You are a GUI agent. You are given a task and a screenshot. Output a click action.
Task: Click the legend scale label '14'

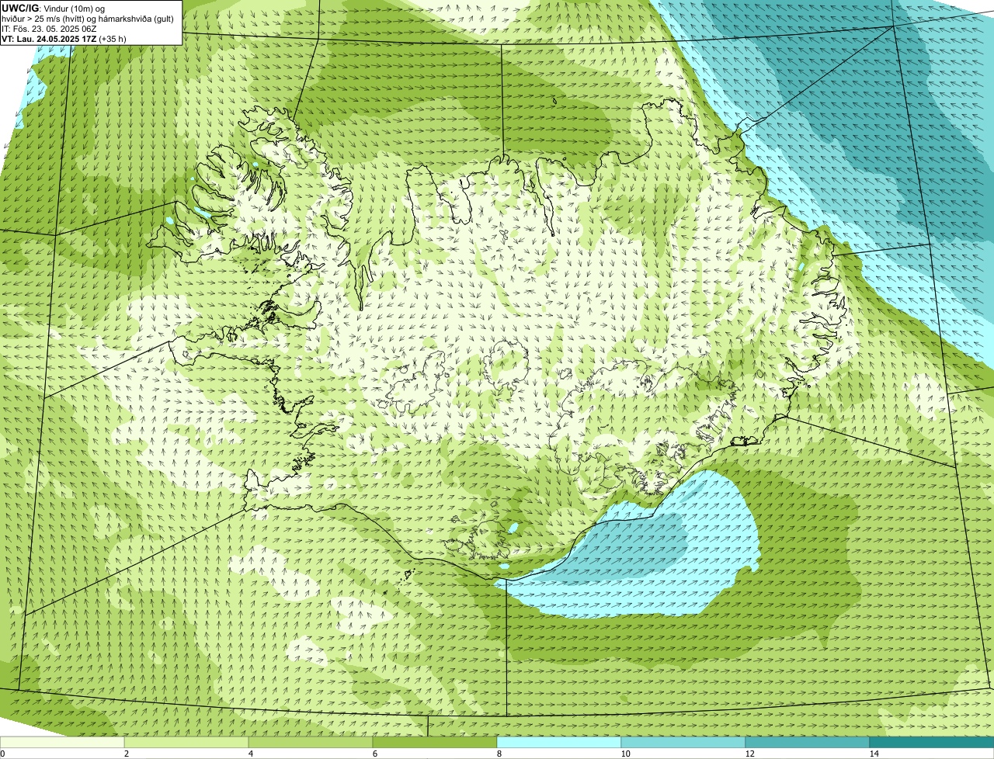(874, 754)
